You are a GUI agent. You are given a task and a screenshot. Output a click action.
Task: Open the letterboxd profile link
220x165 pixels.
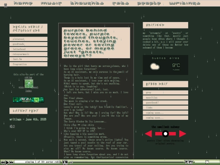coord(29,49)
